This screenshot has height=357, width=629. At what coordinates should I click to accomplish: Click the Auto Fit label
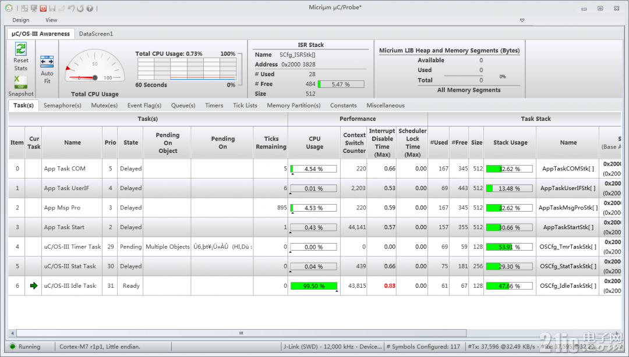[x=47, y=77]
